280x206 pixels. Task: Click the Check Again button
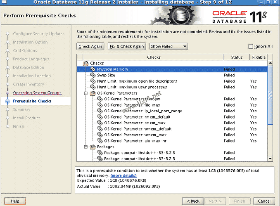90,46
